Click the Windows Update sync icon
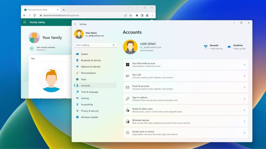Viewport: 266px width, 149px height. coord(77,117)
